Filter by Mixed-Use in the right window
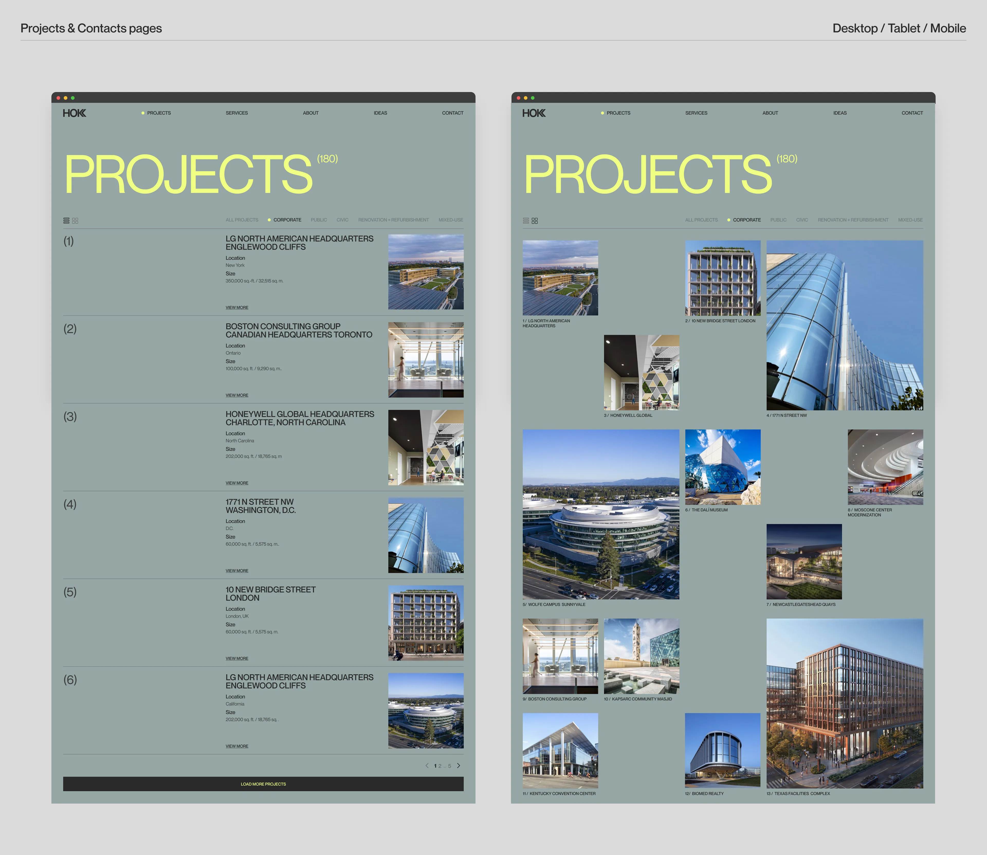987x855 pixels. 910,220
